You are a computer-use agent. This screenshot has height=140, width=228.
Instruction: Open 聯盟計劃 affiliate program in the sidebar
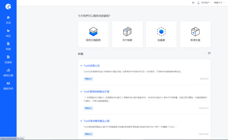pos(8,73)
